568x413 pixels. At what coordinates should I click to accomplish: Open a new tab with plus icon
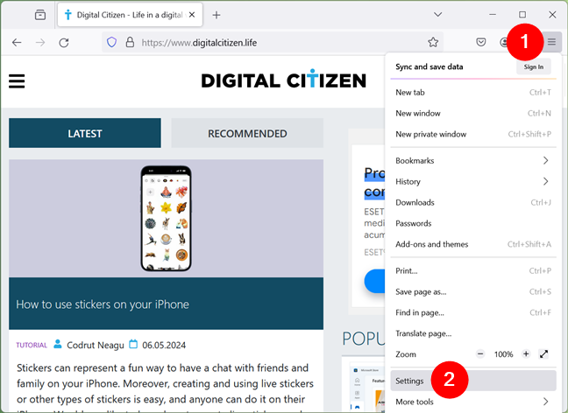tap(217, 15)
